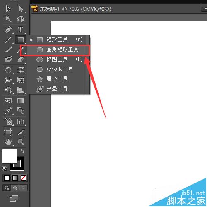Enable Draw Inside mode

[x=23, y=188]
